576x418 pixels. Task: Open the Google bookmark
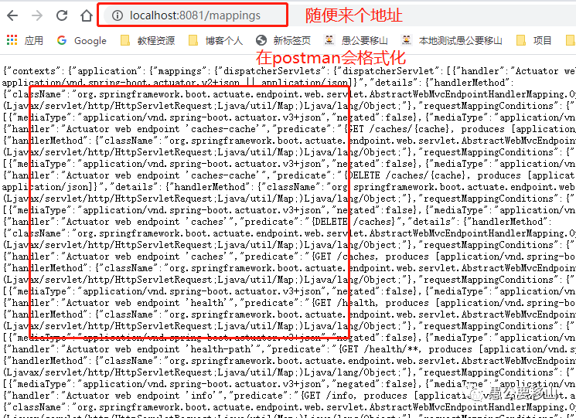click(x=81, y=40)
